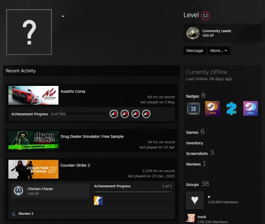Viewport: 265px width, 224px height.
Task: Click Assetto Corsa achievement progress bar
Action: point(87,114)
